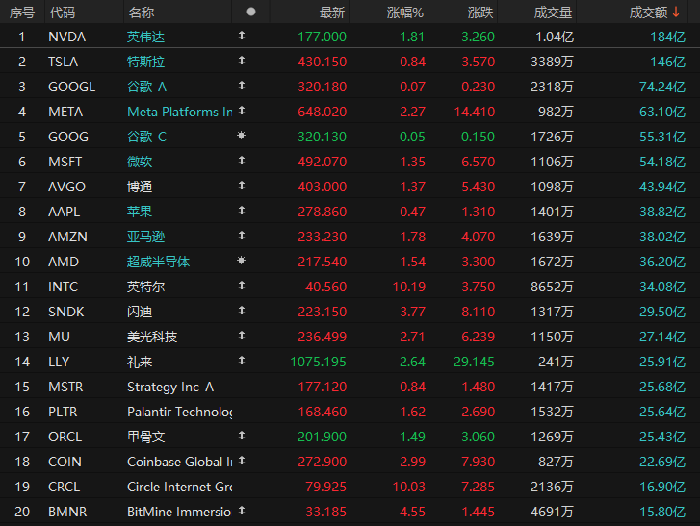Screen dimensions: 700x526
Task: Click the up-down marker icon in NVDA row
Action: click(x=241, y=36)
